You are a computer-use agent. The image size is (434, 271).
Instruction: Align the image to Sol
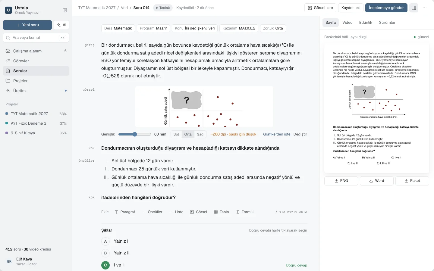(176, 134)
